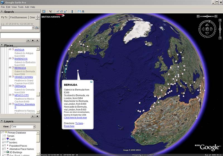
Task: Expand the roads layer tree node
Action: [3, 139]
